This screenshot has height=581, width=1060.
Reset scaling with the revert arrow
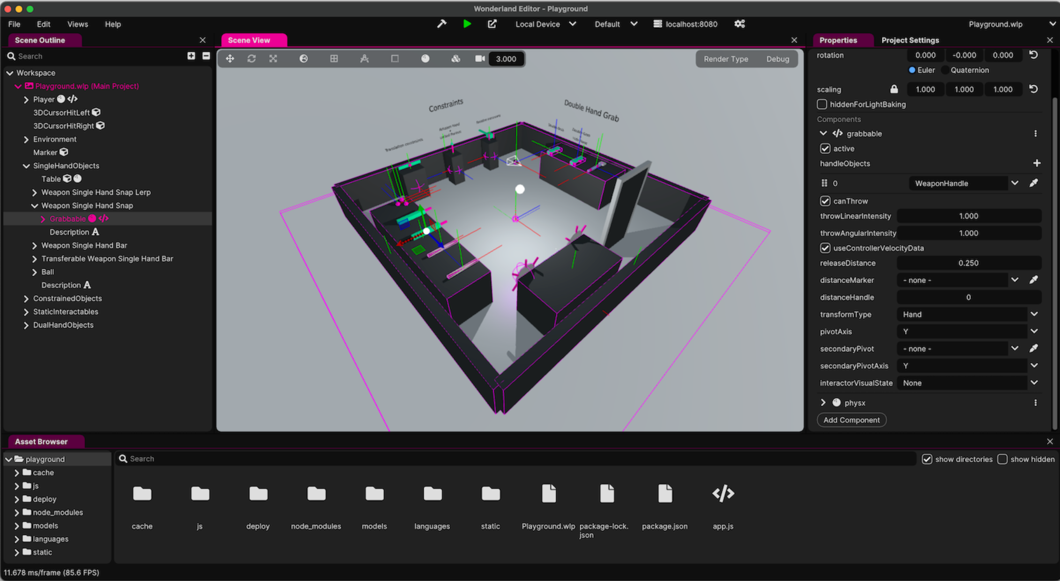click(x=1033, y=89)
